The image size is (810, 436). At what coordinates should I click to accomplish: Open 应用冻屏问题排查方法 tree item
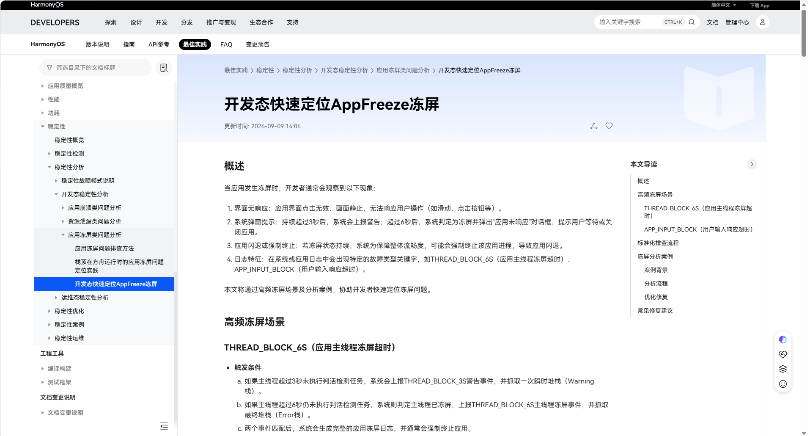[104, 248]
